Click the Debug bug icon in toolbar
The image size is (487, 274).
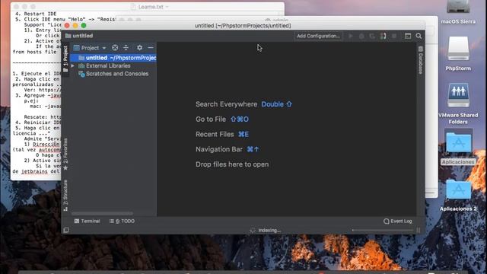point(361,36)
